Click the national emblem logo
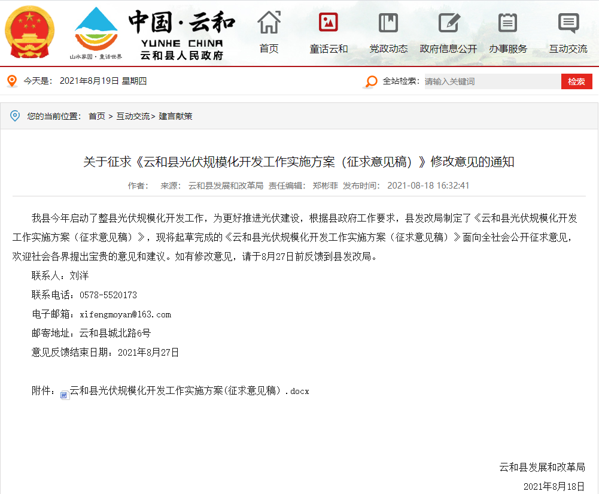This screenshot has height=494, width=599. (30, 32)
